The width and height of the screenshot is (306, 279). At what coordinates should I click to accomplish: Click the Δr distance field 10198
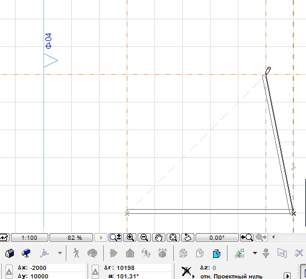pyautogui.click(x=144, y=268)
